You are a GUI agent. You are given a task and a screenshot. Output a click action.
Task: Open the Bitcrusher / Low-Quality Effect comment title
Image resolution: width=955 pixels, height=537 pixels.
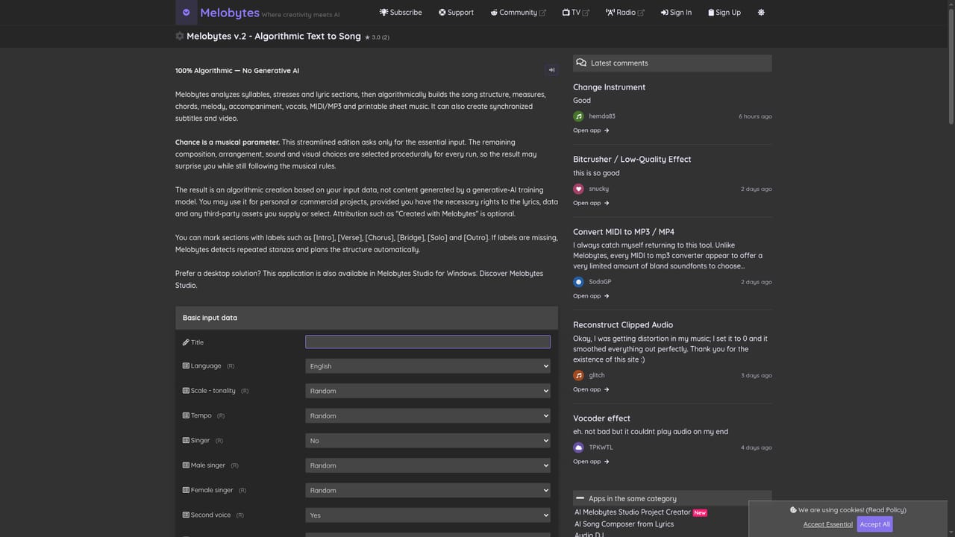[632, 160]
